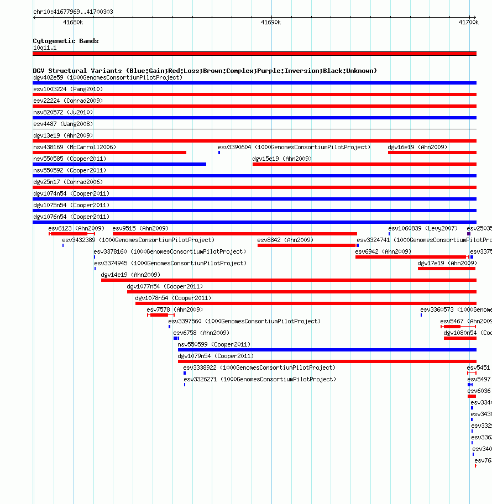This screenshot has height=504, width=492.
Task: Click the nsv550599 blue gain bar
Action: [327, 350]
